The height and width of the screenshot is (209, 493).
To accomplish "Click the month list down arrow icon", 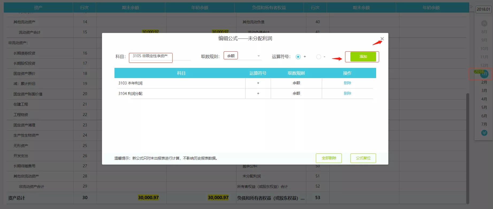I will click(x=484, y=133).
